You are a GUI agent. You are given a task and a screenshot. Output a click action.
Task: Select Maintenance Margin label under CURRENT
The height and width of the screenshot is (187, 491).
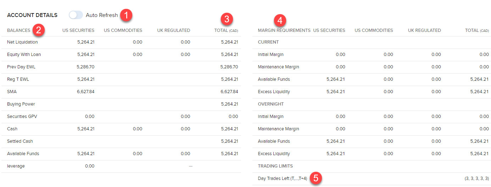(x=279, y=67)
